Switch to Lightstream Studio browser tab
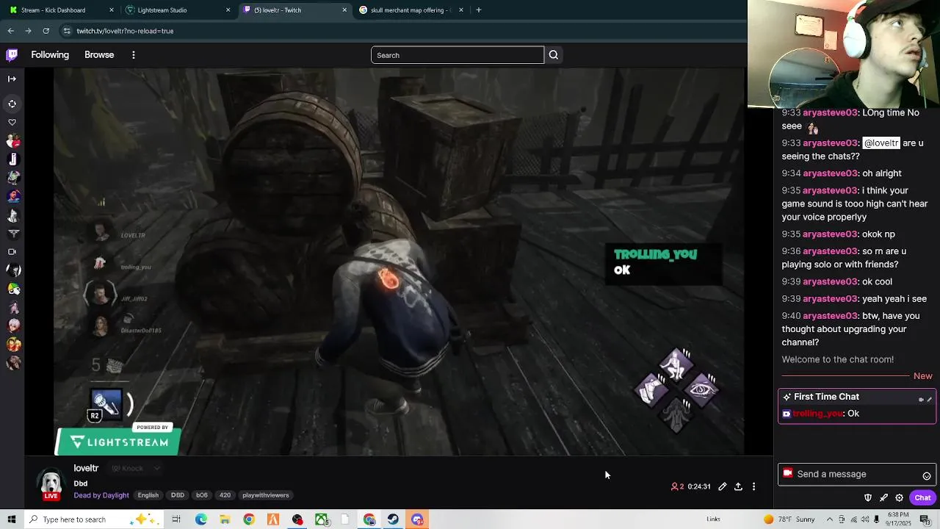940x529 pixels. point(176,10)
